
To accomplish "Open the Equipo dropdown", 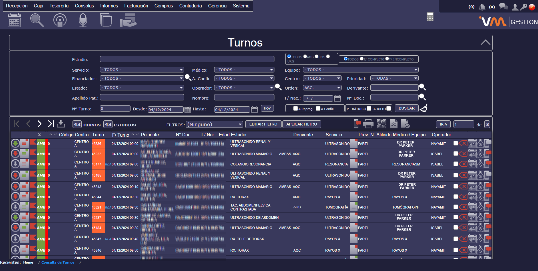I will (x=361, y=70).
